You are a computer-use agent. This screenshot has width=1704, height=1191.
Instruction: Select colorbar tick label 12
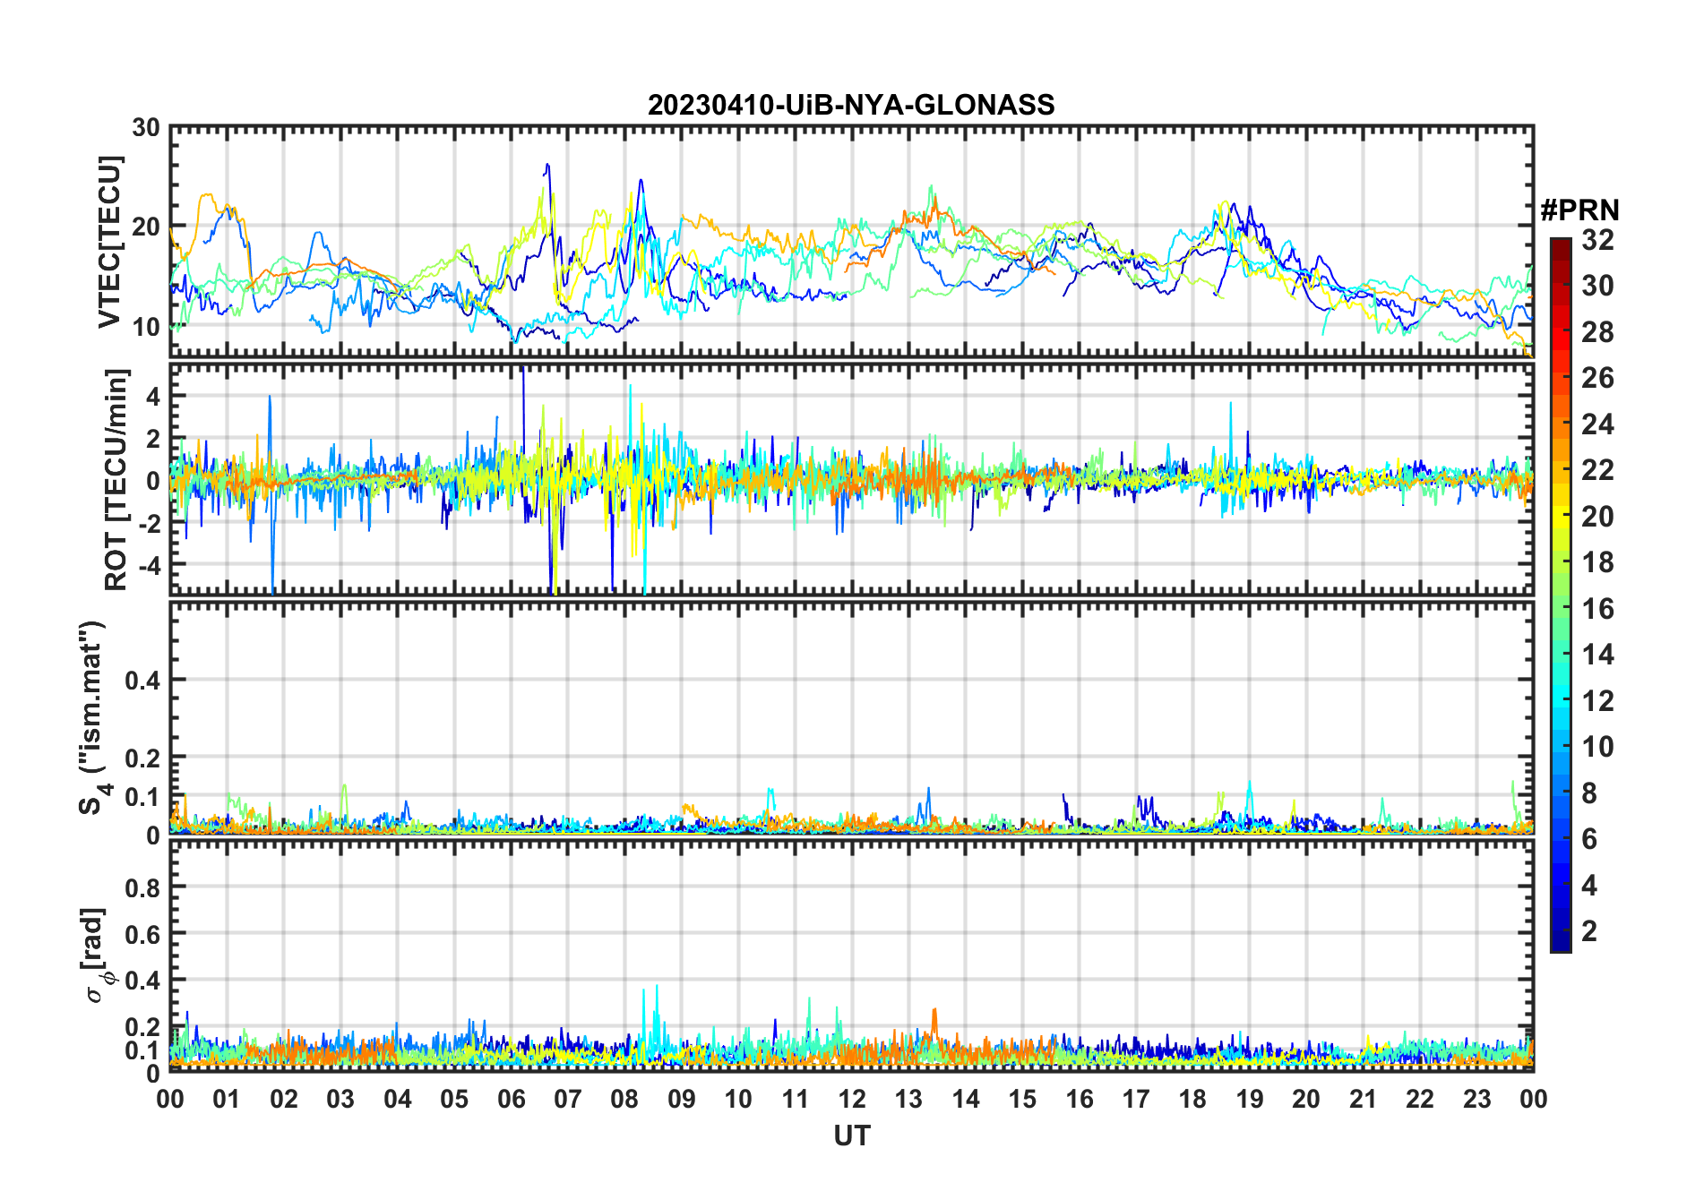[x=1598, y=701]
